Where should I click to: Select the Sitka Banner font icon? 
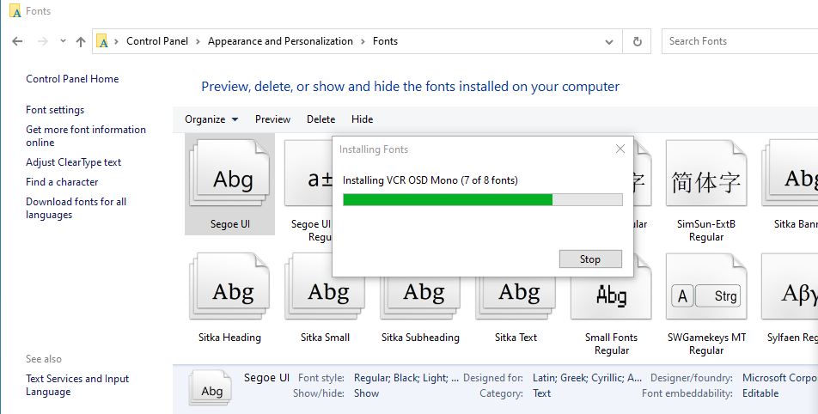791,174
